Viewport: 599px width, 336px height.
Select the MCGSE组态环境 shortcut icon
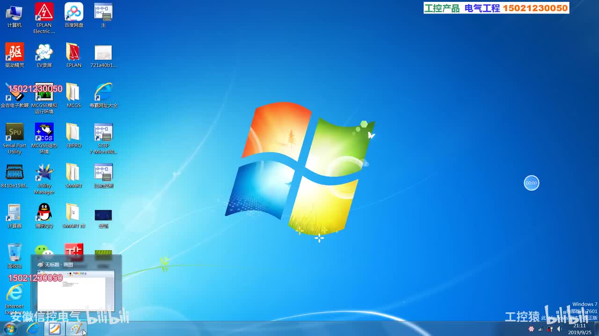pos(44,139)
